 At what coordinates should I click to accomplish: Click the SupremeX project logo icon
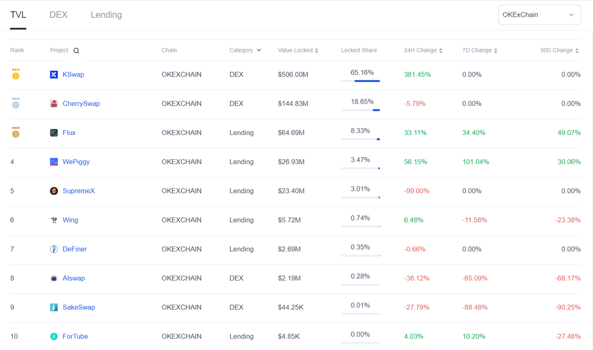[54, 191]
